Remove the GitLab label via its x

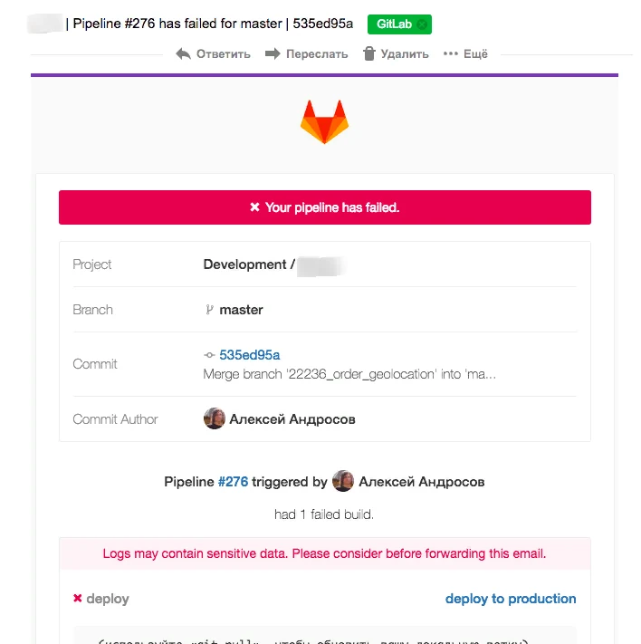pyautogui.click(x=422, y=24)
